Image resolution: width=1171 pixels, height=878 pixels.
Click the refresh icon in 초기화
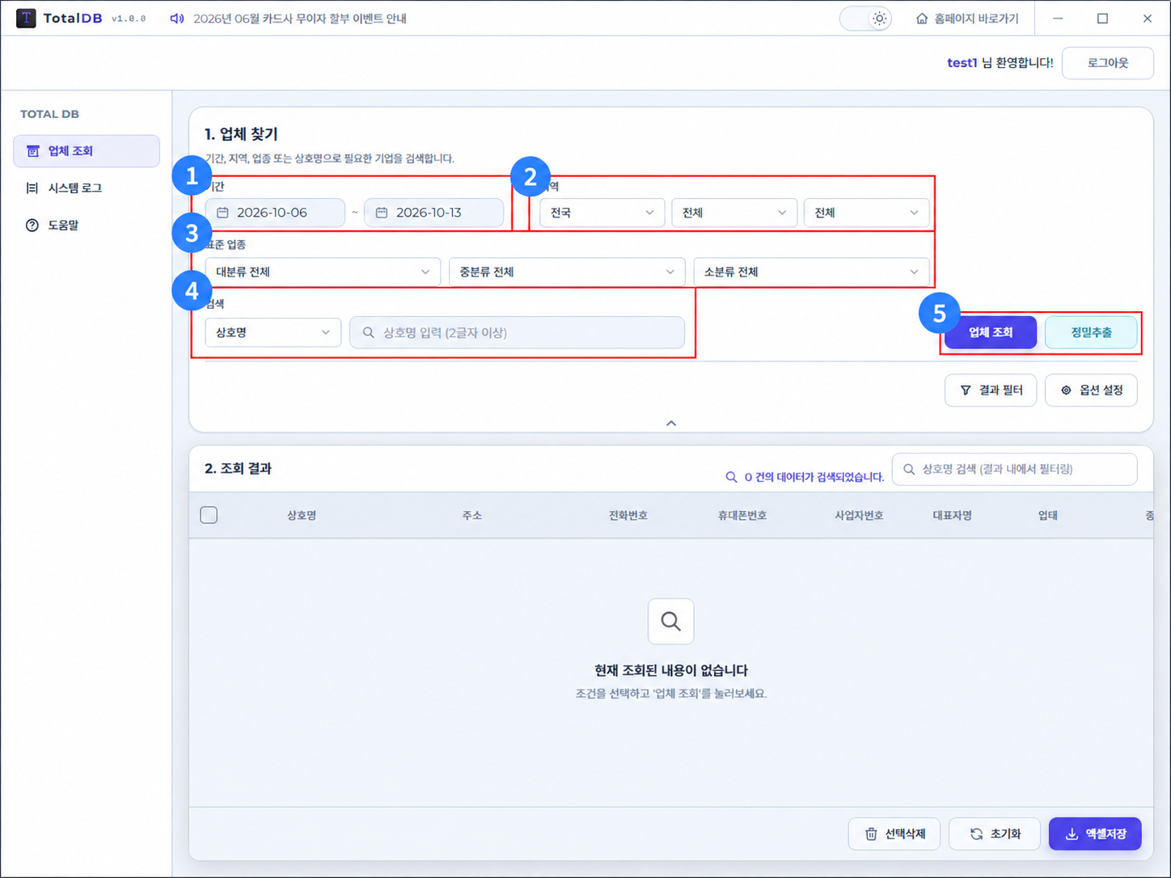[x=977, y=834]
